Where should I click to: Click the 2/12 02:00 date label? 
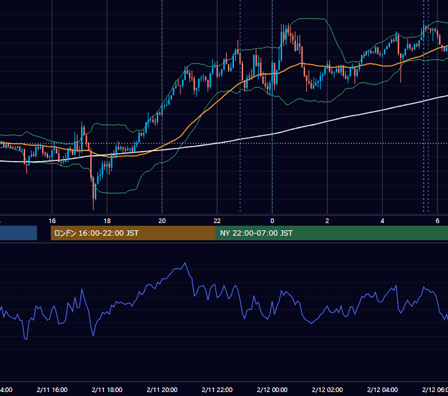[327, 389]
